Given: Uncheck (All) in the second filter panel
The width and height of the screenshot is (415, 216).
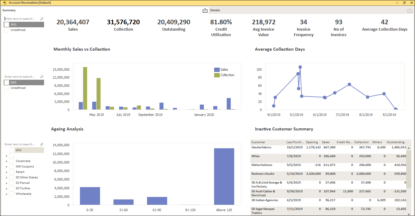Looking at the screenshot, I should (x=7, y=82).
